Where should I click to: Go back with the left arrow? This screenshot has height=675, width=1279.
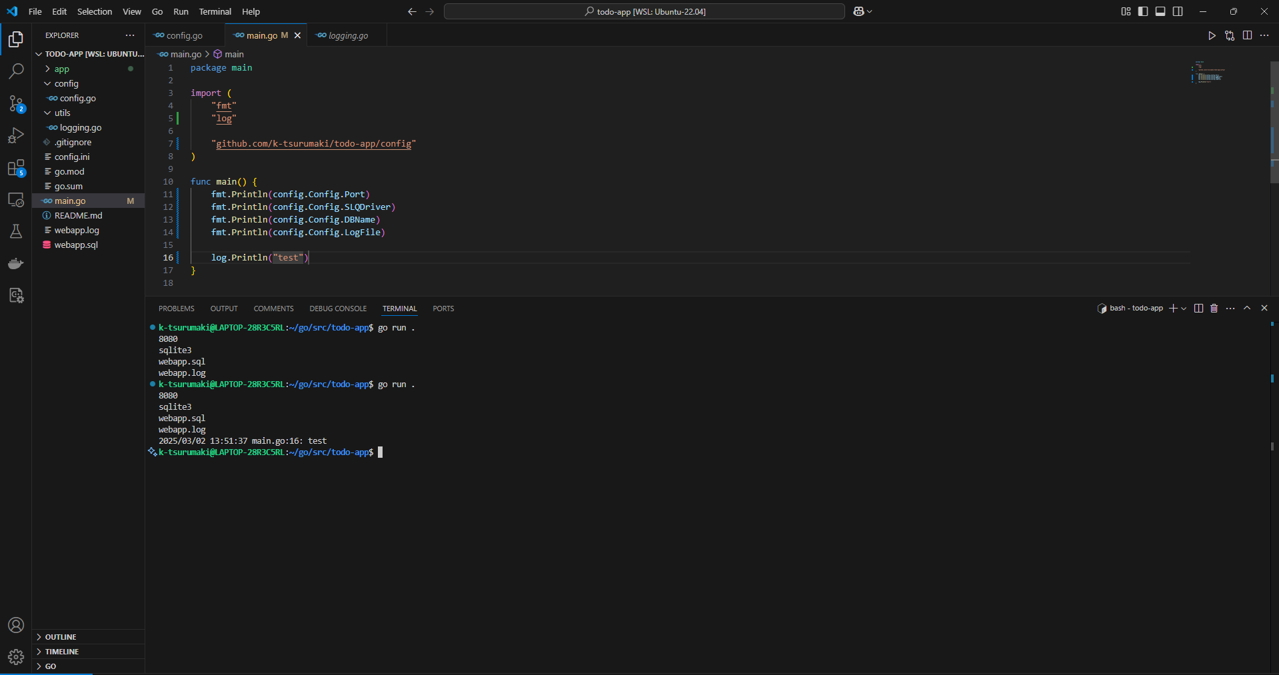click(412, 11)
